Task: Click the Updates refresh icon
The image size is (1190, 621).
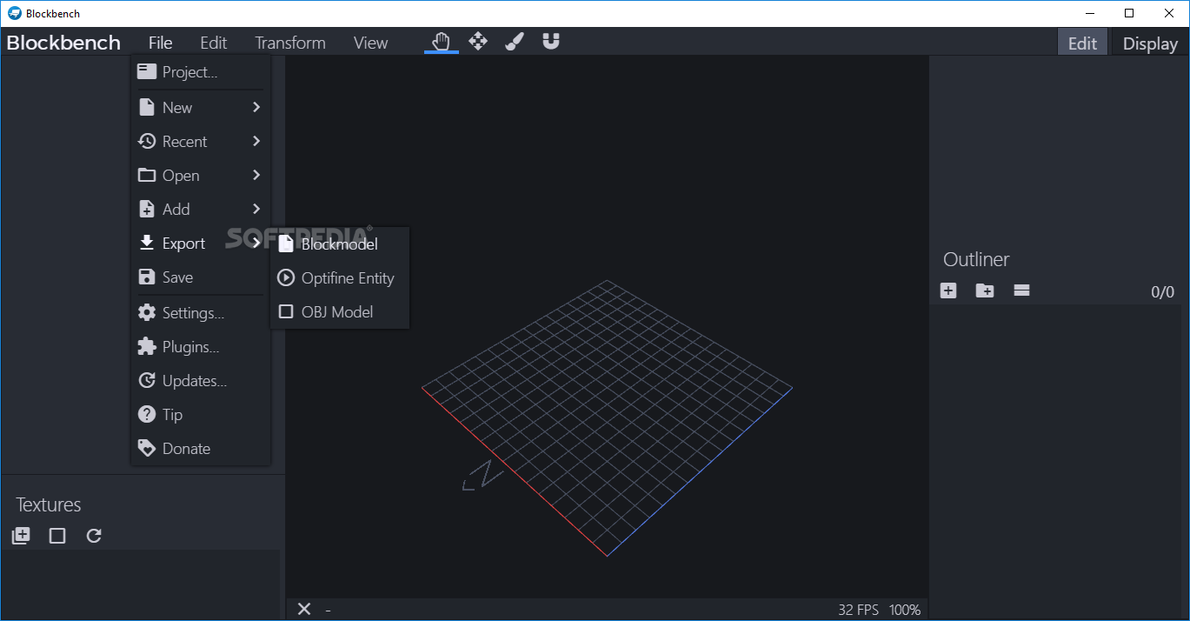Action: click(147, 380)
